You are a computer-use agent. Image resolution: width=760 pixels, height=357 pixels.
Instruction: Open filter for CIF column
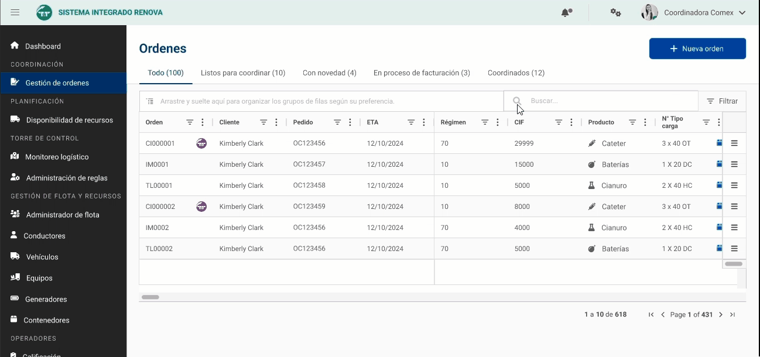[559, 122]
